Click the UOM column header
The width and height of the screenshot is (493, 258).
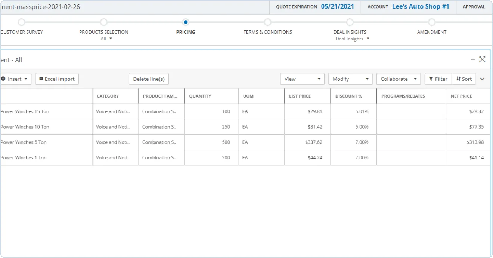click(261, 96)
